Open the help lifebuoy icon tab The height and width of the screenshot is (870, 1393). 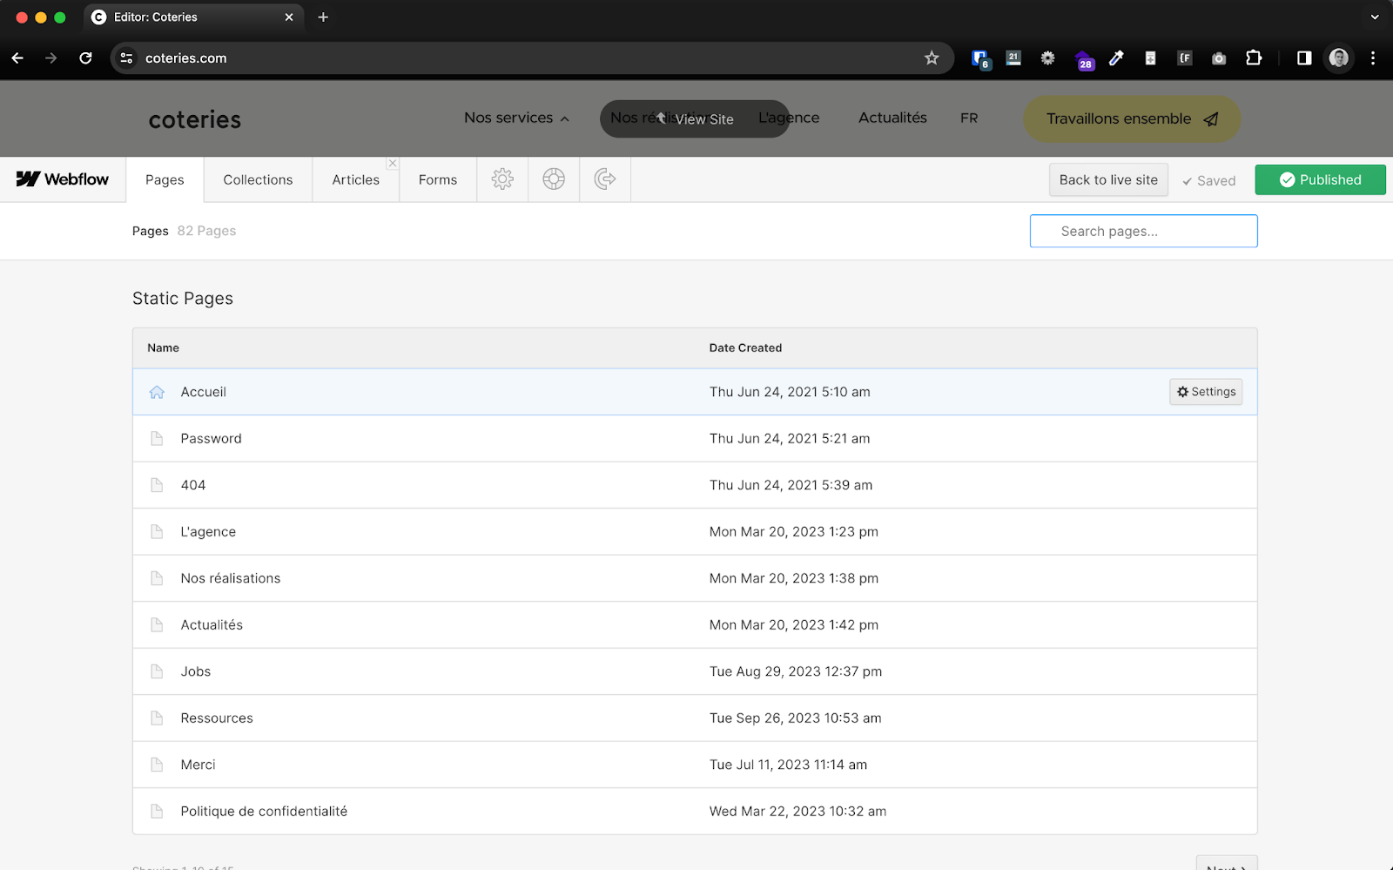coord(554,179)
